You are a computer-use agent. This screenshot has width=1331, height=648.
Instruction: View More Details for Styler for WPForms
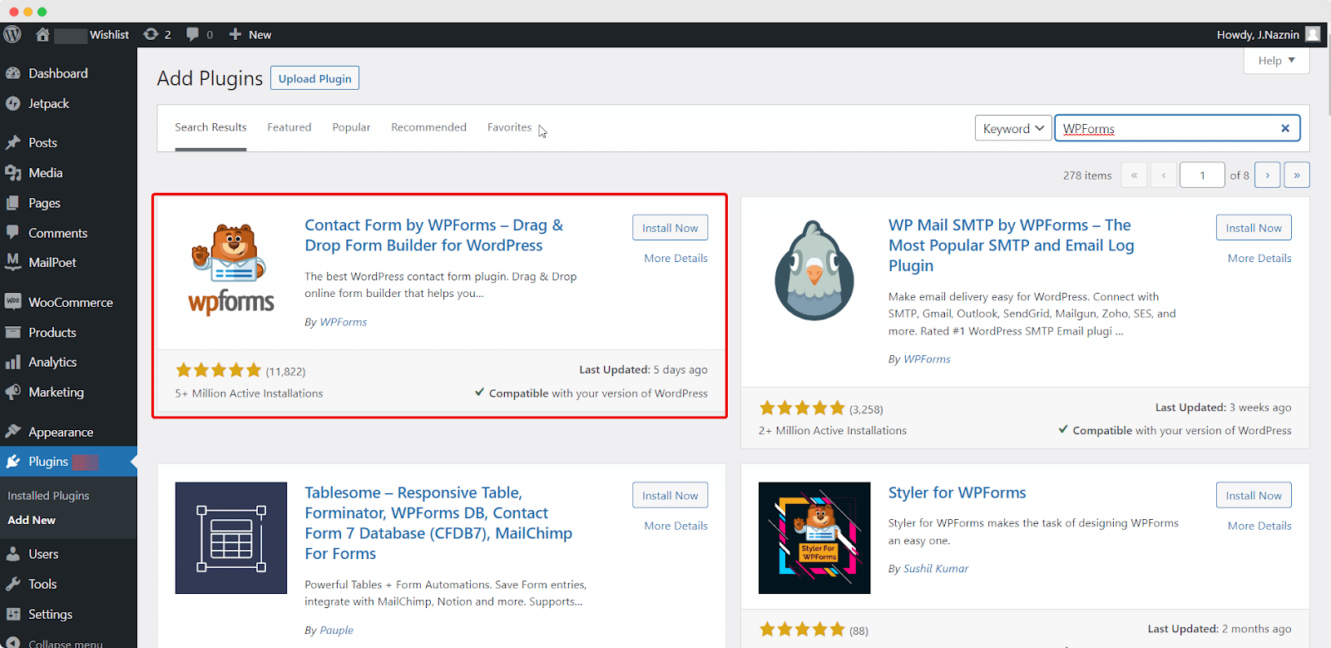point(1259,526)
